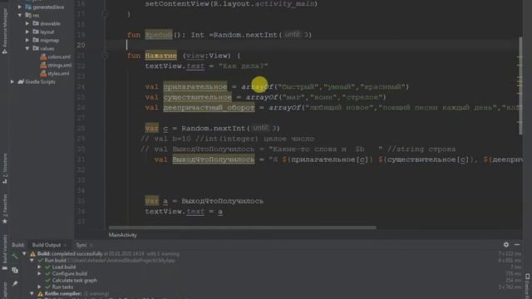Click the build hammer icon in the Build panel
Viewport: 532px width, 299px height.
(15, 256)
